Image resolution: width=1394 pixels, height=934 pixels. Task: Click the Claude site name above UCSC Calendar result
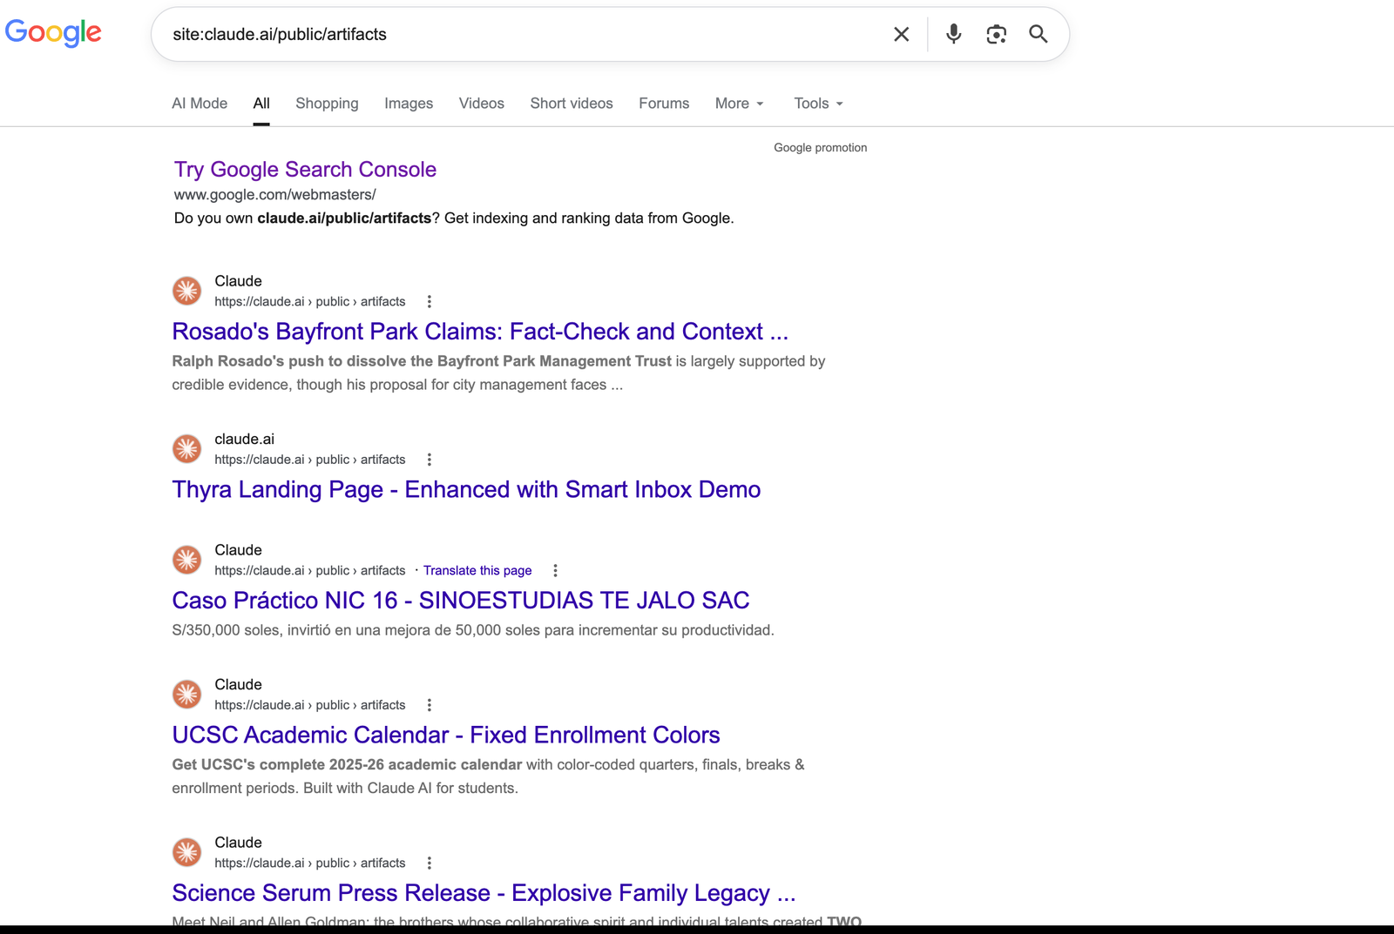tap(239, 685)
